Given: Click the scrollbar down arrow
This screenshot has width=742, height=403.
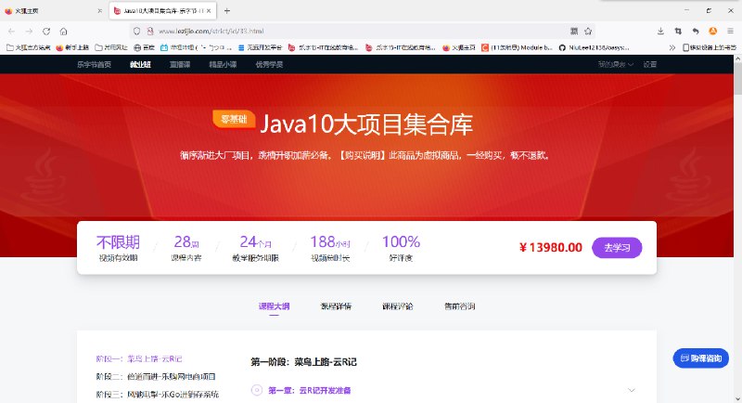Looking at the screenshot, I should pyautogui.click(x=737, y=398).
